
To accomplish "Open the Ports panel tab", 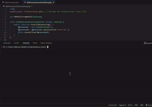I will (x=35, y=43).
